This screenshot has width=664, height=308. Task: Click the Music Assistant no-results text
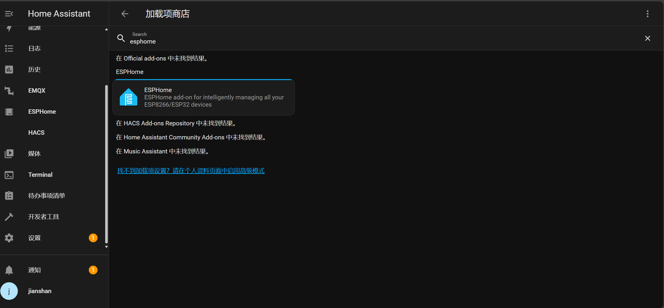163,151
